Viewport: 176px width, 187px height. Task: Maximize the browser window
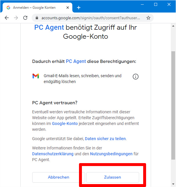pyautogui.click(x=156, y=5)
